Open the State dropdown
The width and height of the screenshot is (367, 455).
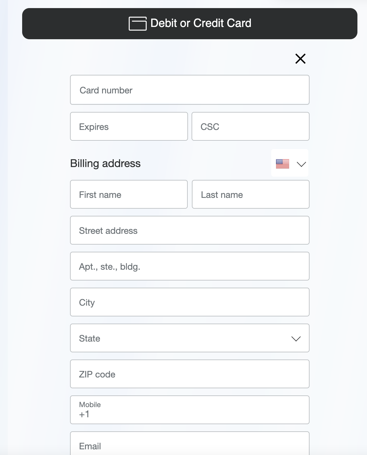(190, 338)
